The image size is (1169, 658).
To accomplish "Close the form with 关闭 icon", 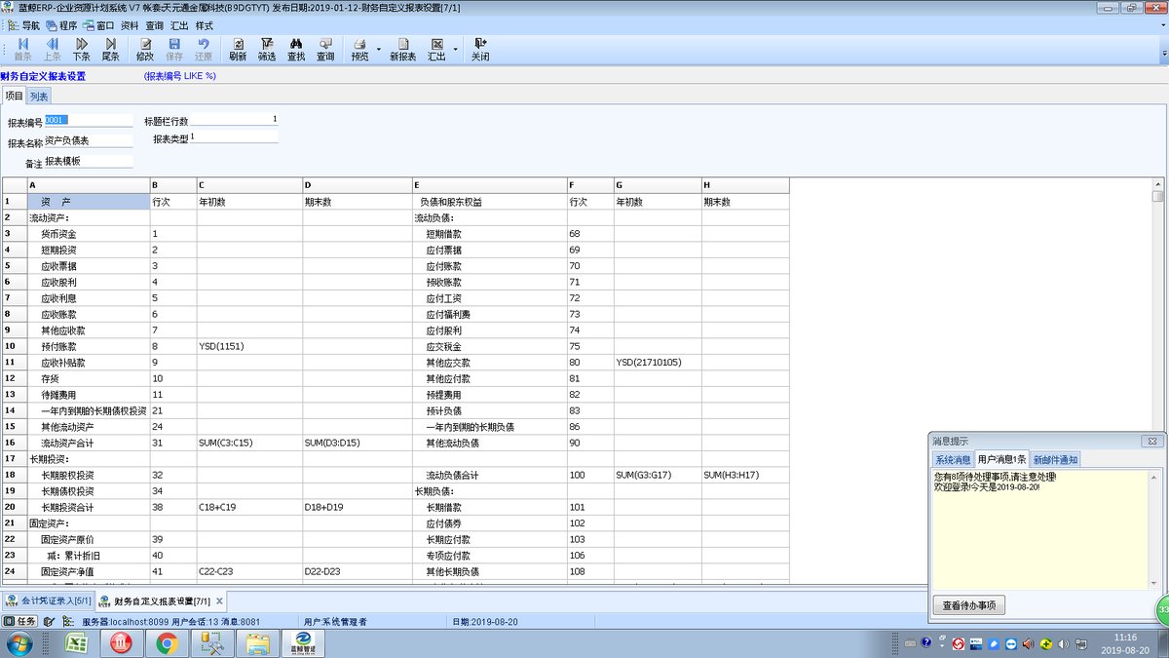I will point(480,50).
